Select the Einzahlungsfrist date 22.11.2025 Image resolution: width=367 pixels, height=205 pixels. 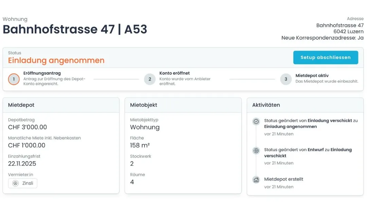[x=21, y=163]
